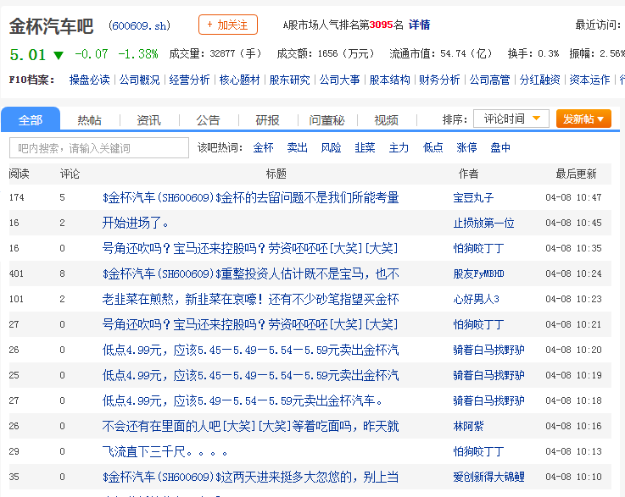View author 怕狗咬丁丁 on the 10:13 post
Screen dimensions: 625x497
[x=479, y=451]
